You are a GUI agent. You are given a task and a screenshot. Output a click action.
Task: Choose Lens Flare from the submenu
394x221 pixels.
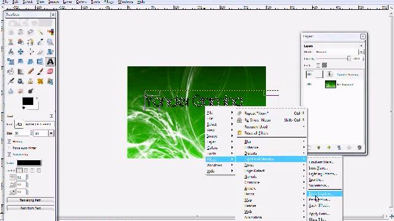324,168
